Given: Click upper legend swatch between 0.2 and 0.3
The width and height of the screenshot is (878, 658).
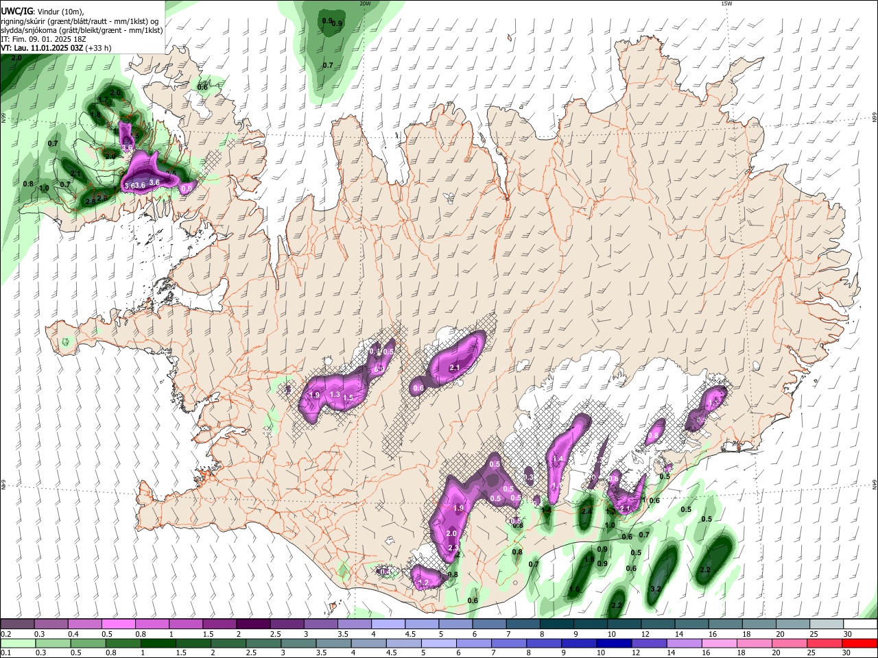Looking at the screenshot, I should [17, 624].
